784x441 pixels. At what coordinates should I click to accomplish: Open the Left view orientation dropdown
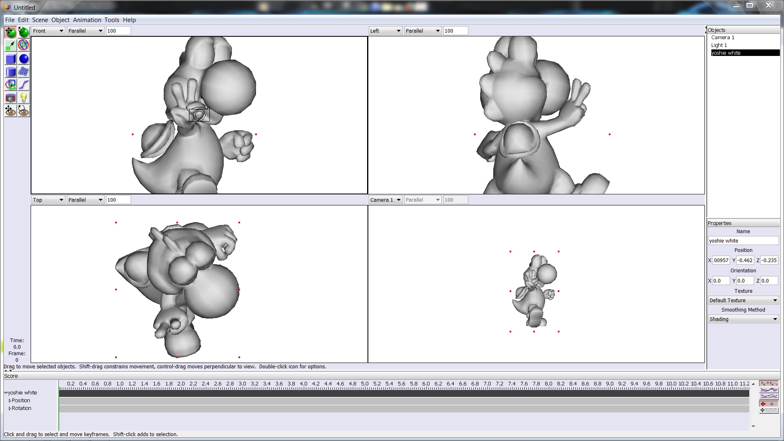coord(385,31)
